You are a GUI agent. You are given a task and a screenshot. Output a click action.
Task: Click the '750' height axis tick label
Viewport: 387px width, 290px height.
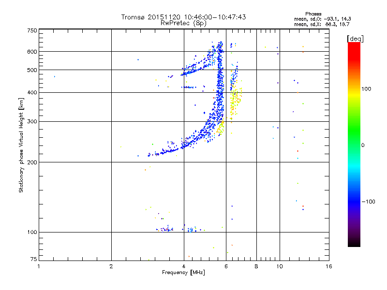coord(32,30)
